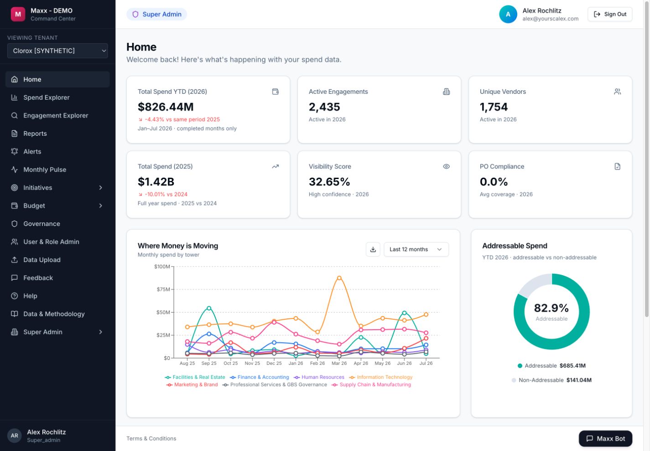Expand the Budget submenu chevron
This screenshot has width=650, height=451.
(101, 205)
